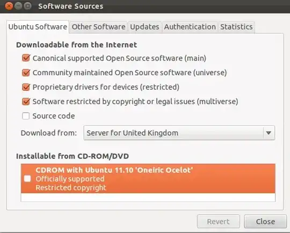Go to the Authentication tab

[x=190, y=27]
